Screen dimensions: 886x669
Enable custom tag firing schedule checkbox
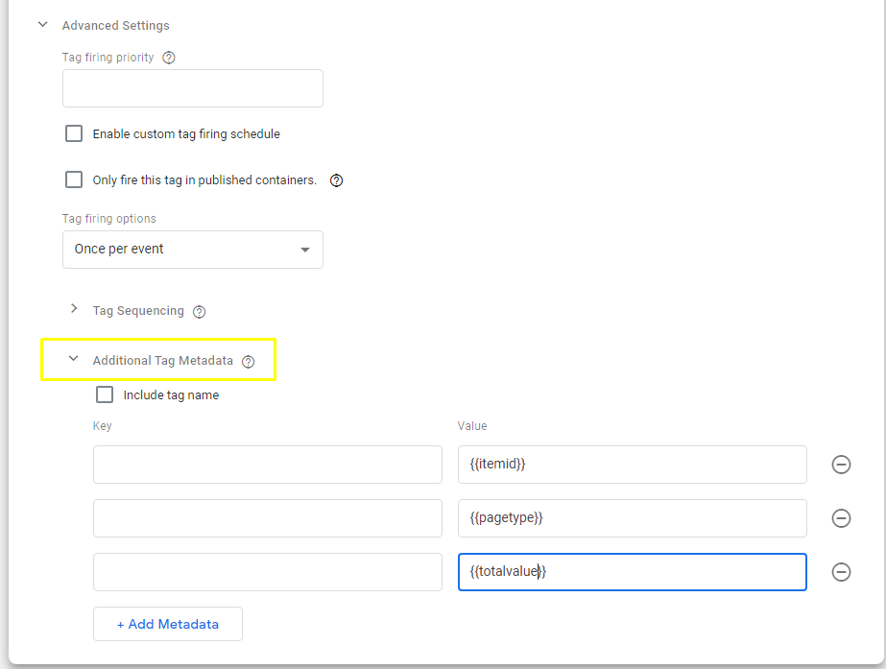(74, 133)
